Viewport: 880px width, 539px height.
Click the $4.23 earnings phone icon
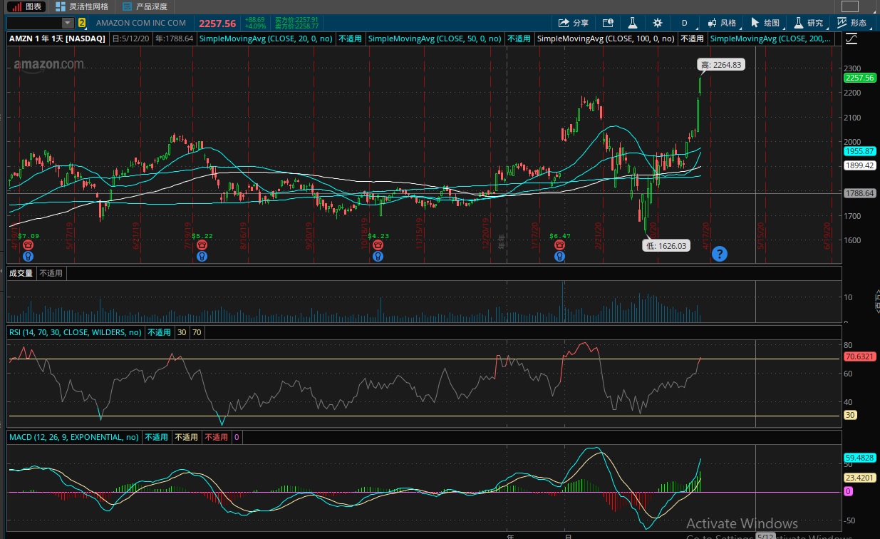[378, 245]
